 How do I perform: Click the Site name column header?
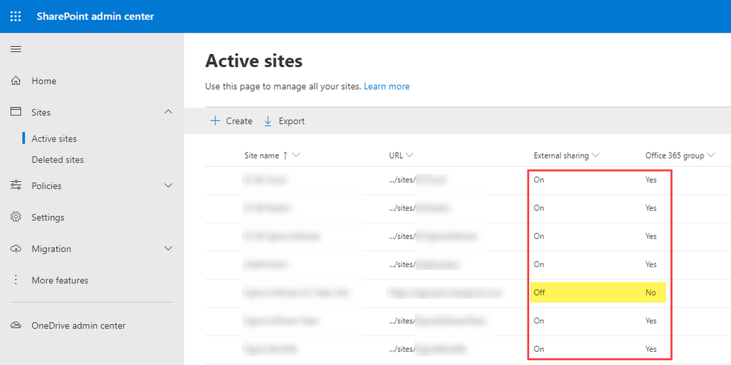tap(261, 155)
